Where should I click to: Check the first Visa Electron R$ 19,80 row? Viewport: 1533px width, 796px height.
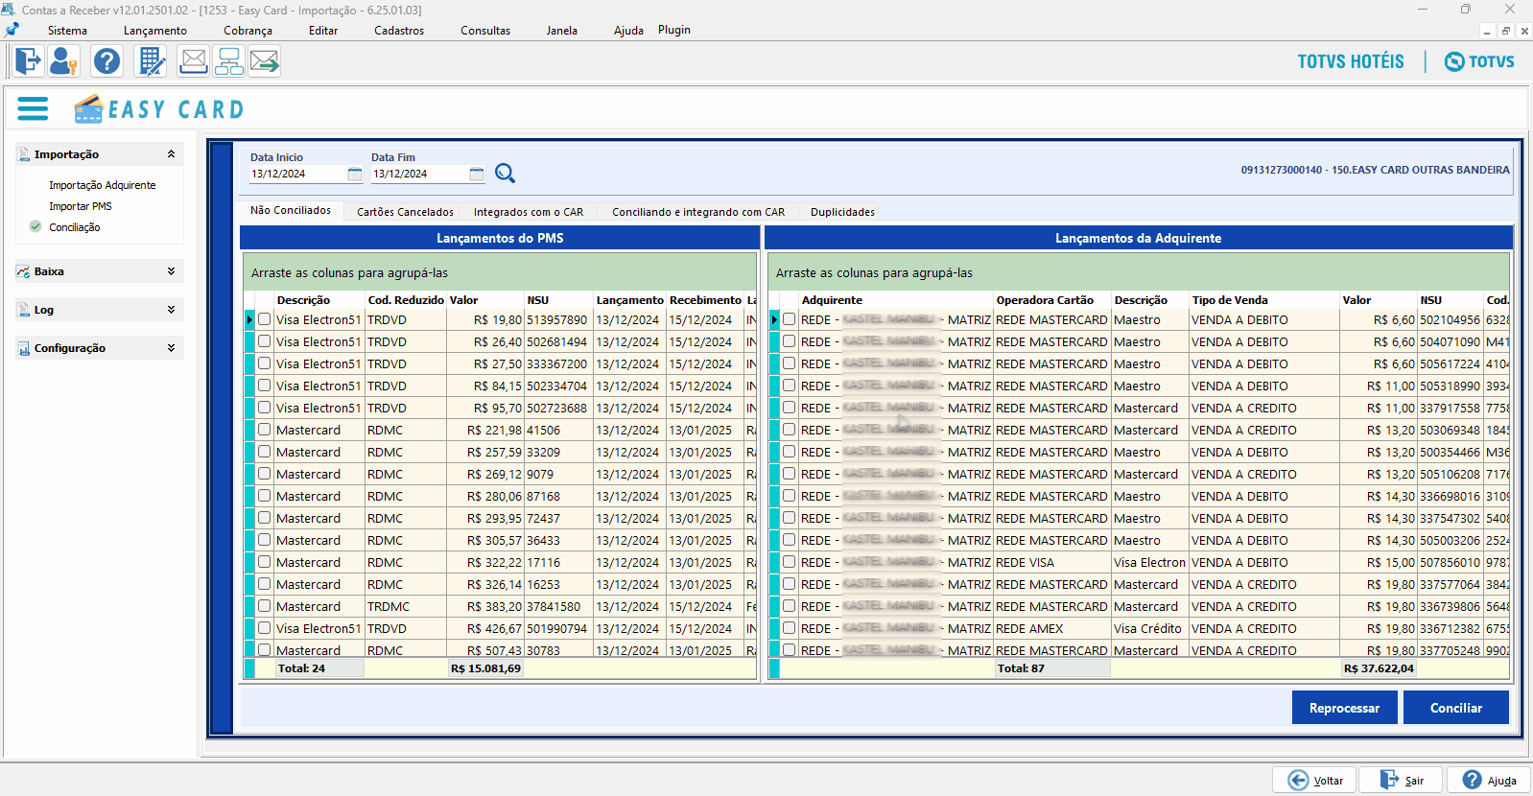pyautogui.click(x=264, y=319)
